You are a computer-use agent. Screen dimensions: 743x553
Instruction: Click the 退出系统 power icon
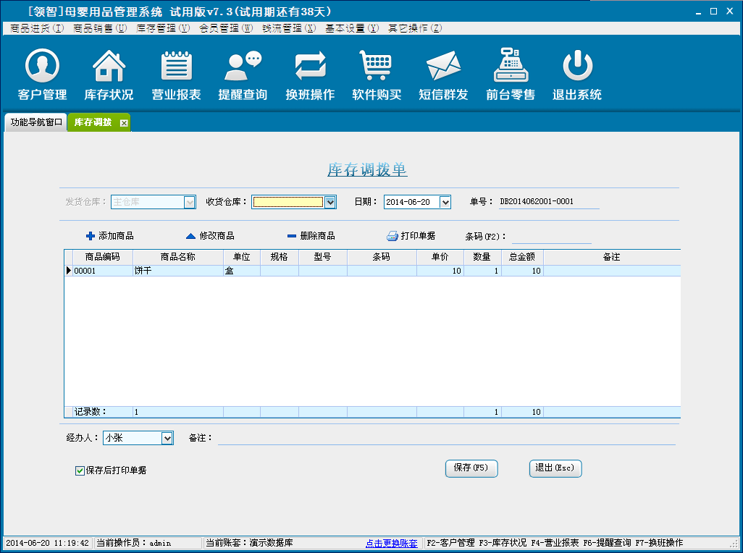577,67
